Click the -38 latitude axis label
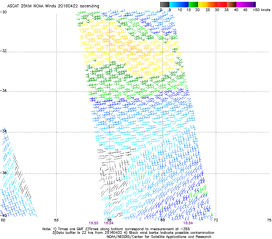The image size is (272, 239). coord(3,173)
